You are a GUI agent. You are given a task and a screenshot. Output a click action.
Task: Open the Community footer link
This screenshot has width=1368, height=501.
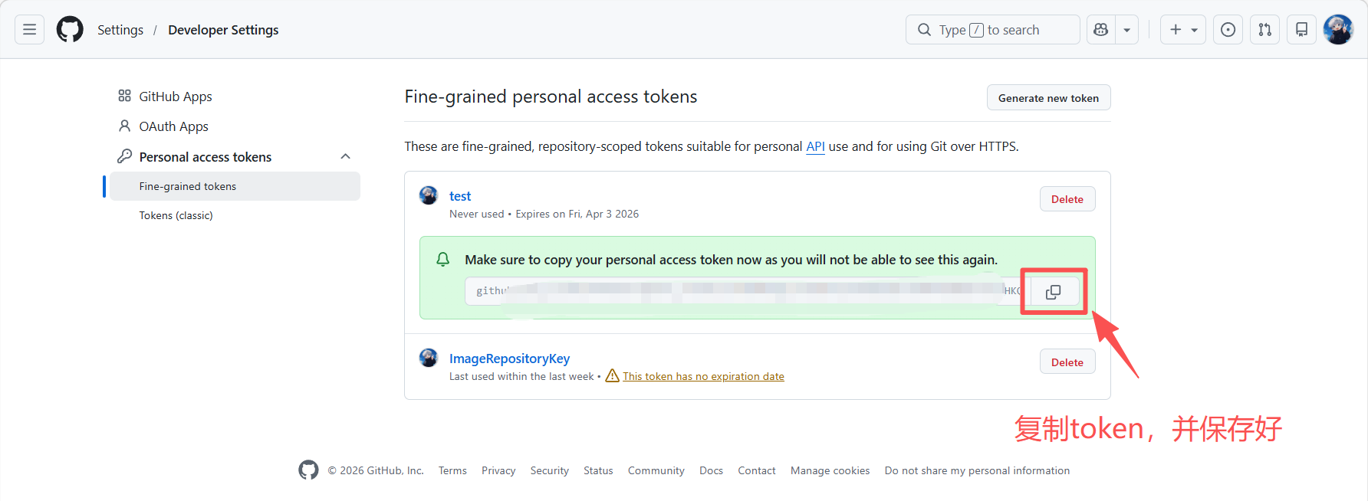tap(656, 470)
